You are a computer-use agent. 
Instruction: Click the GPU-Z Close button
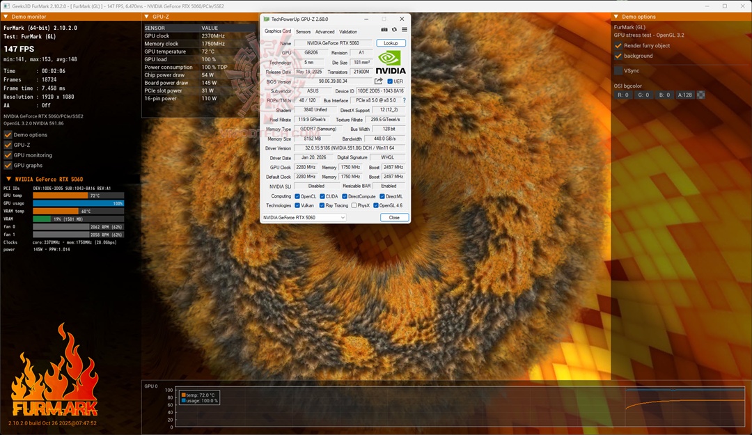394,217
